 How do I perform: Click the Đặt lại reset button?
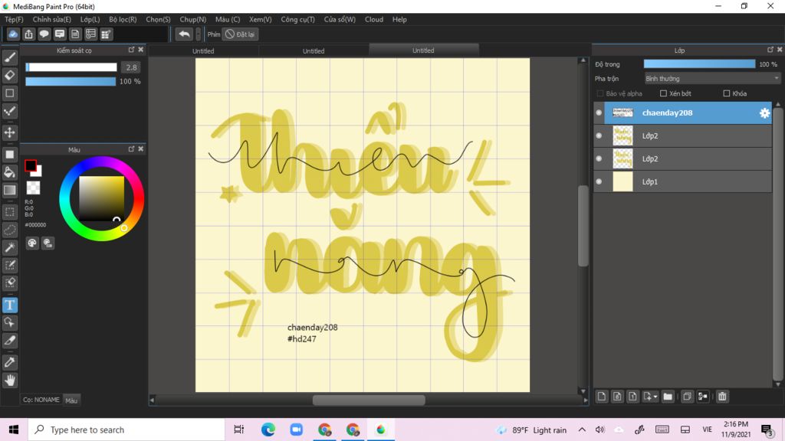240,34
